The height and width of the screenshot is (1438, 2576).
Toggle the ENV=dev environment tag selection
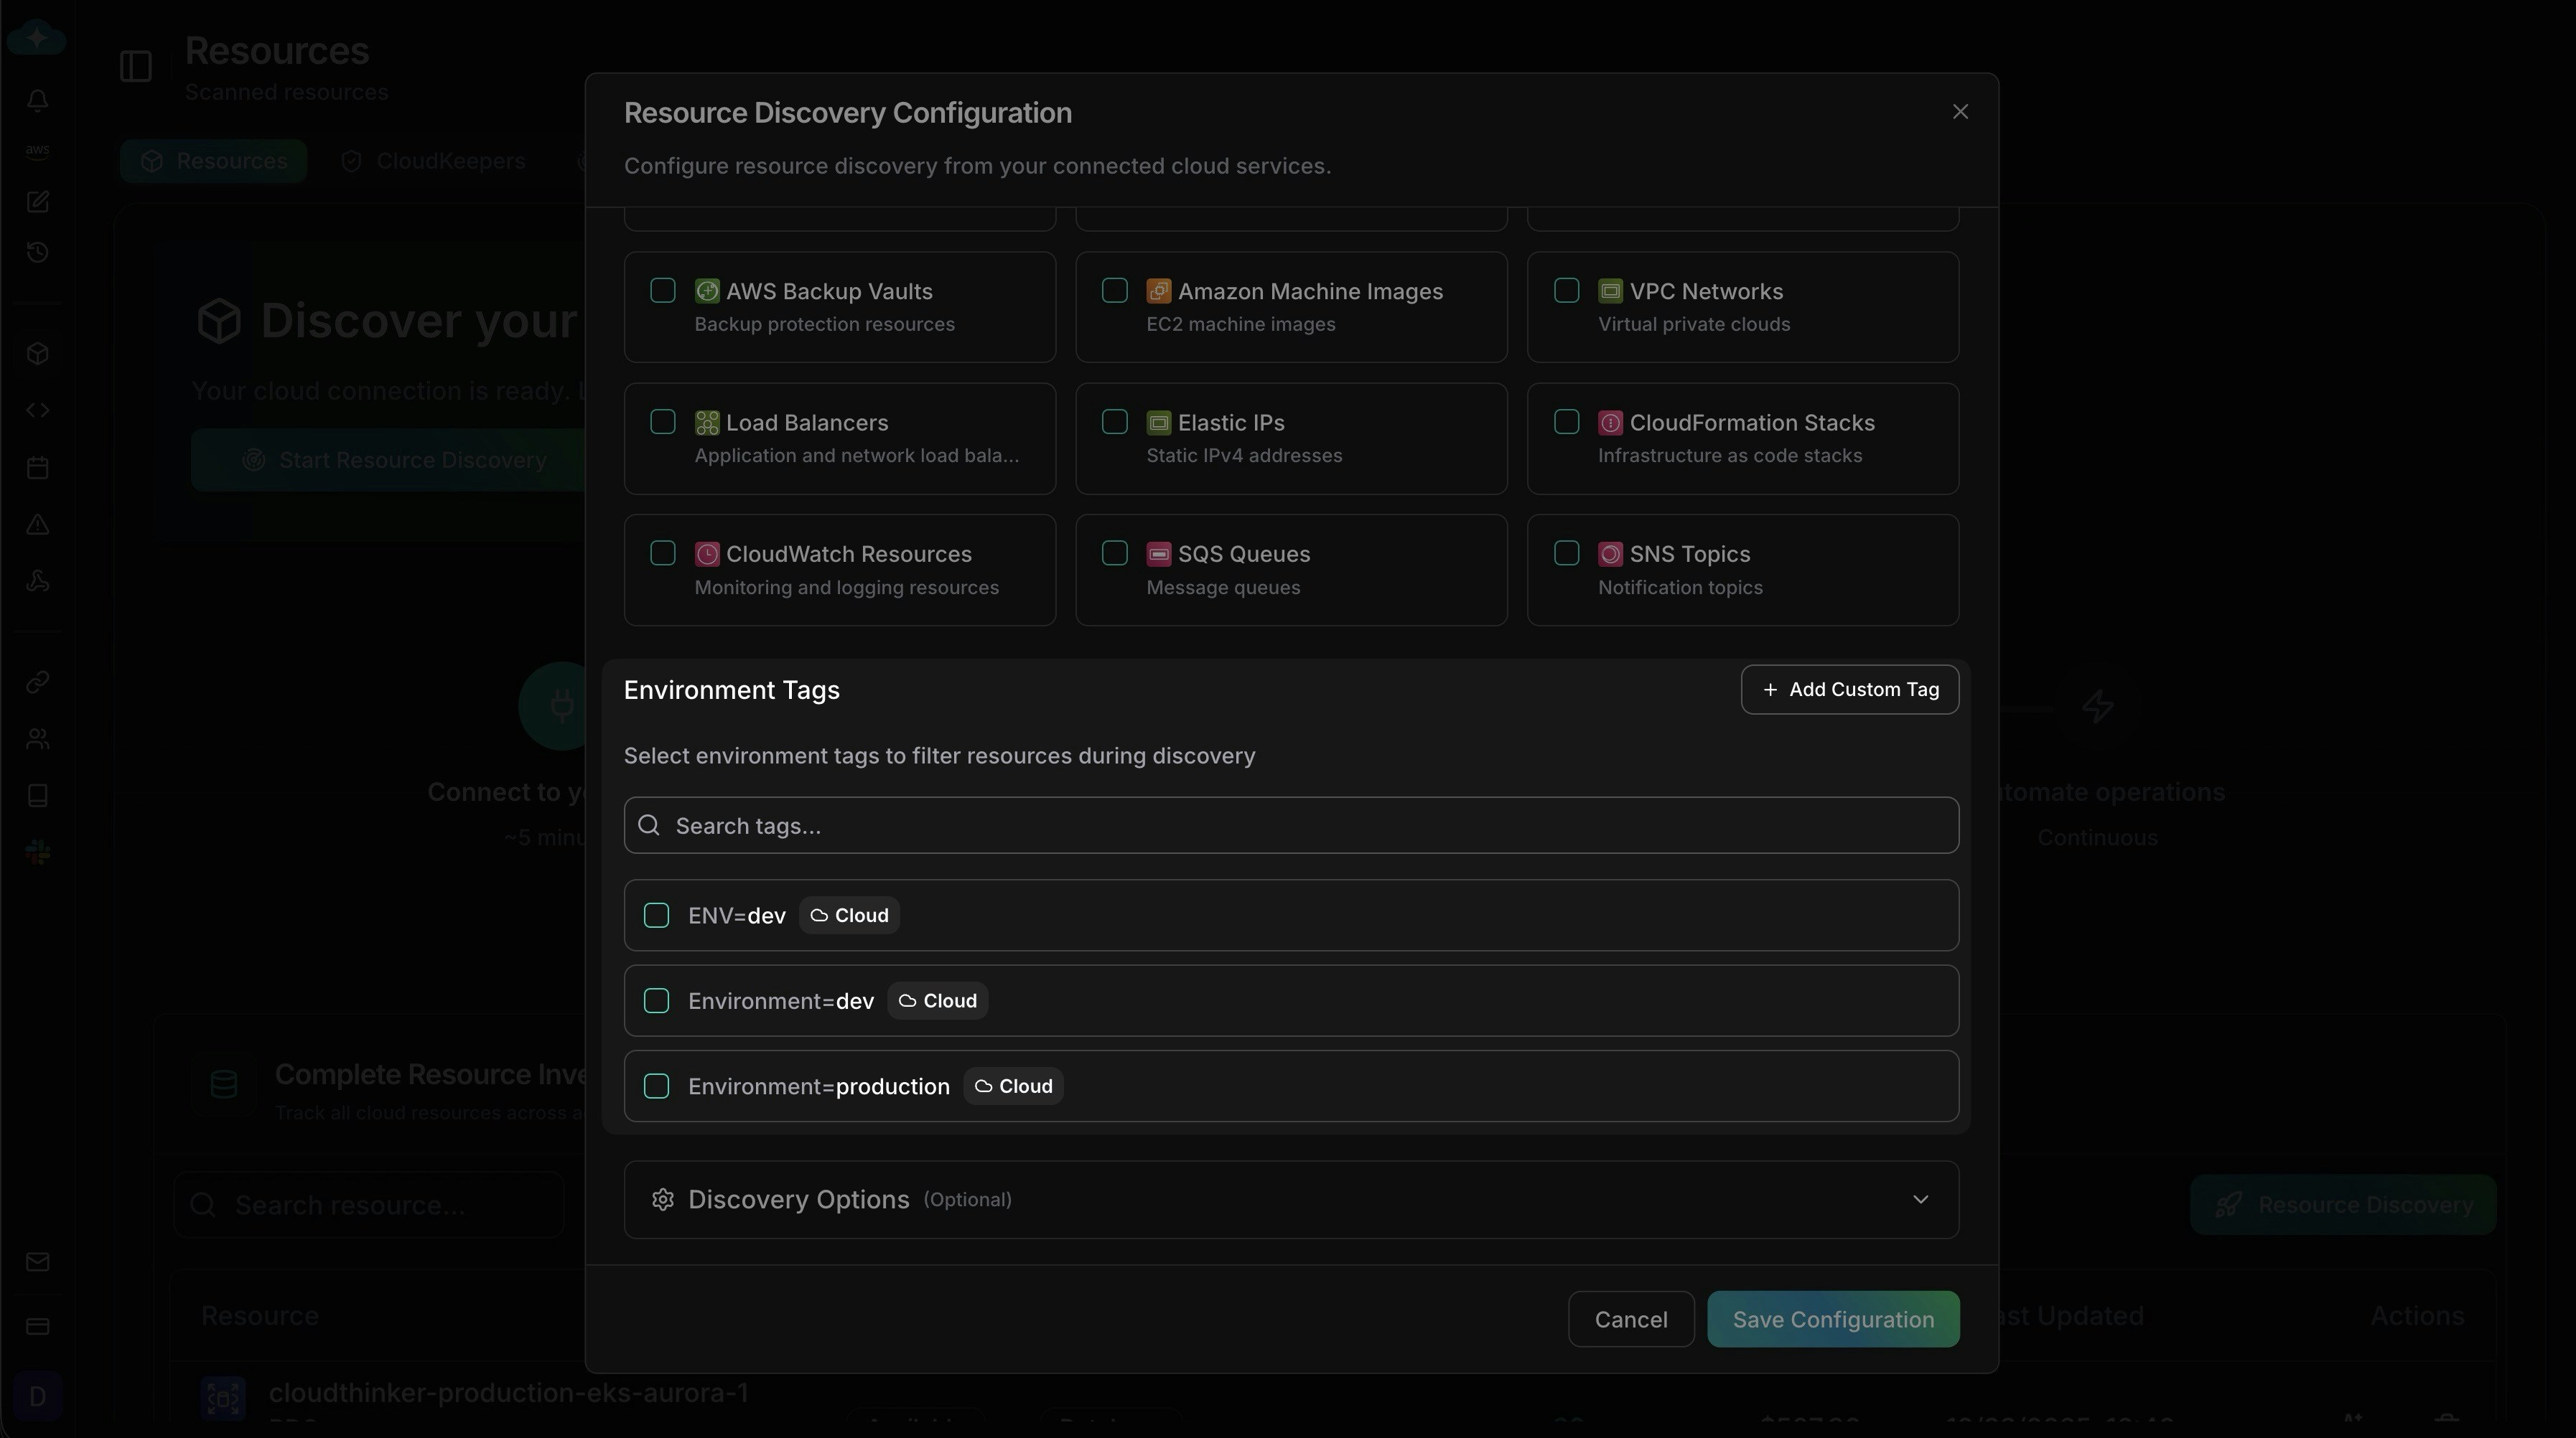657,914
